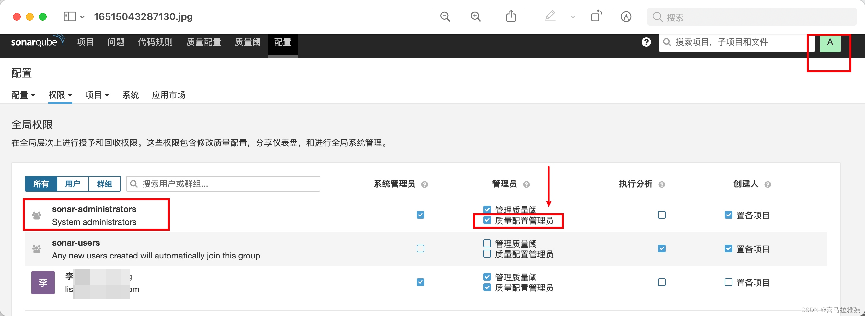The width and height of the screenshot is (865, 316).
Task: Click purple 李 user avatar
Action: (x=43, y=283)
